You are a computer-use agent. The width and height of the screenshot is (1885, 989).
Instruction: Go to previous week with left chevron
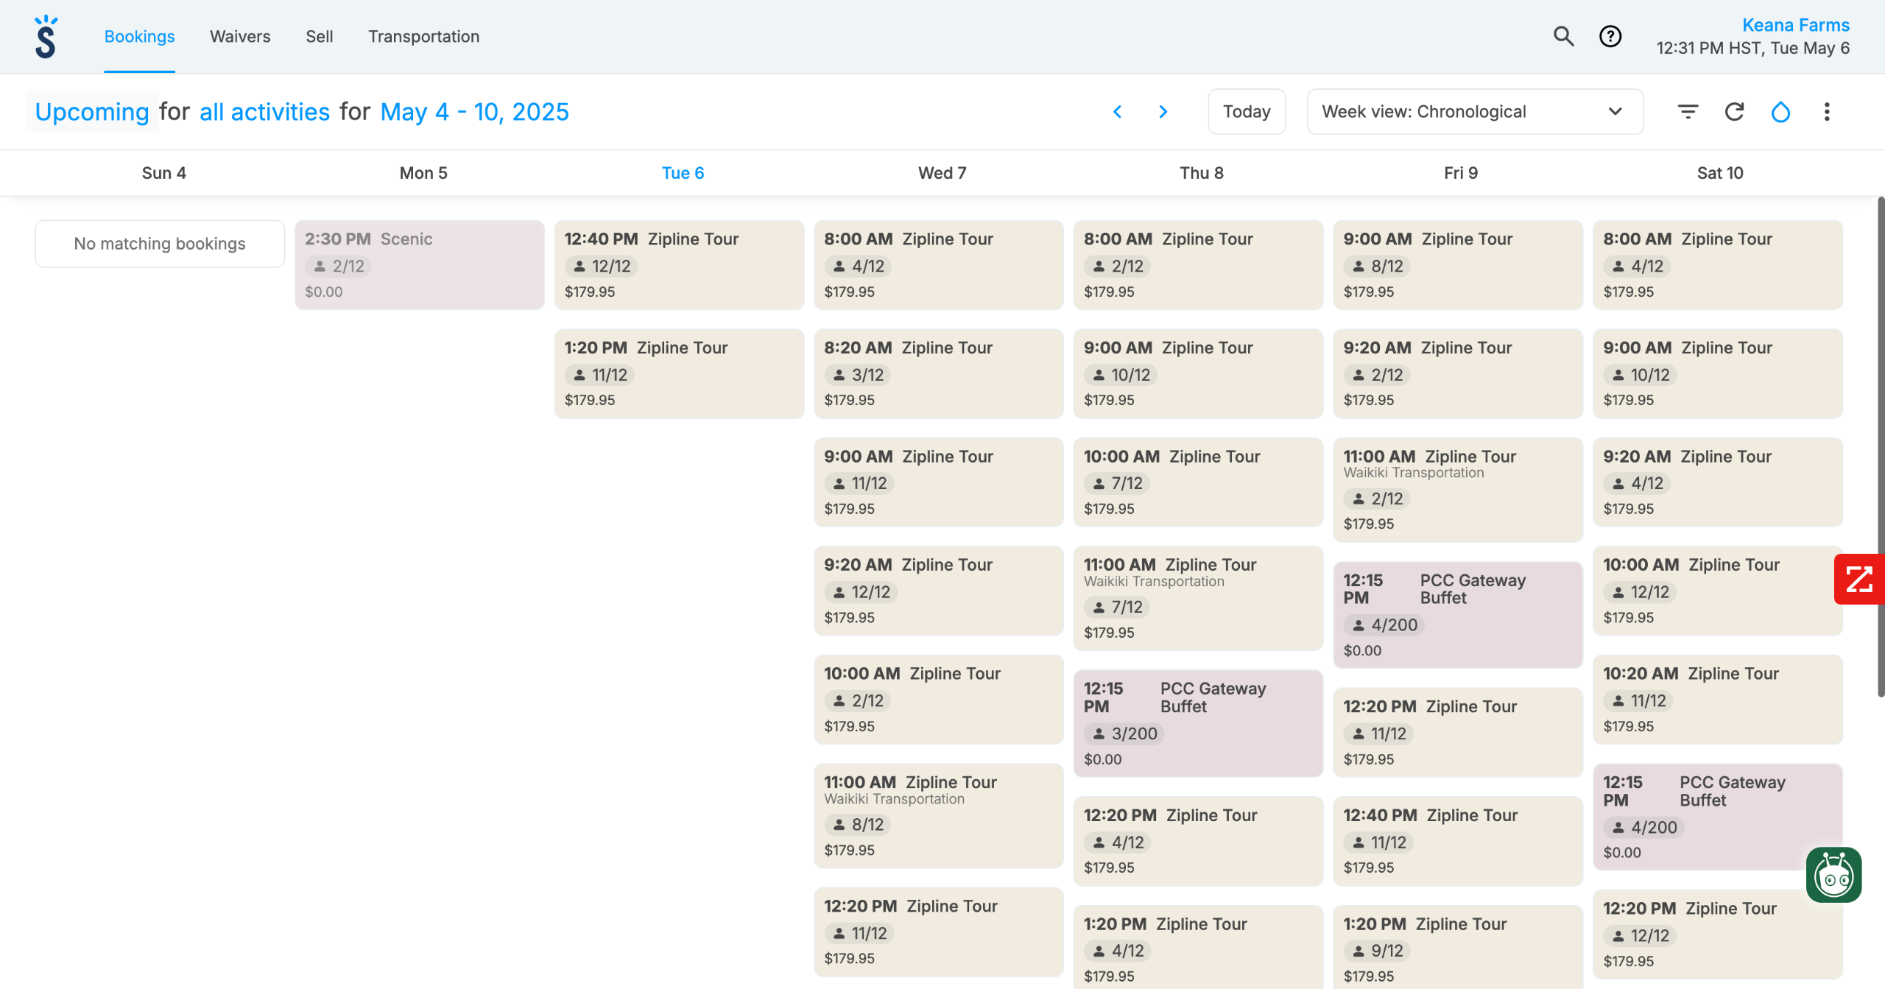(x=1117, y=112)
